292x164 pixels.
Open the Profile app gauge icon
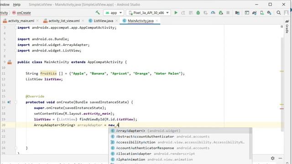[x=213, y=13]
